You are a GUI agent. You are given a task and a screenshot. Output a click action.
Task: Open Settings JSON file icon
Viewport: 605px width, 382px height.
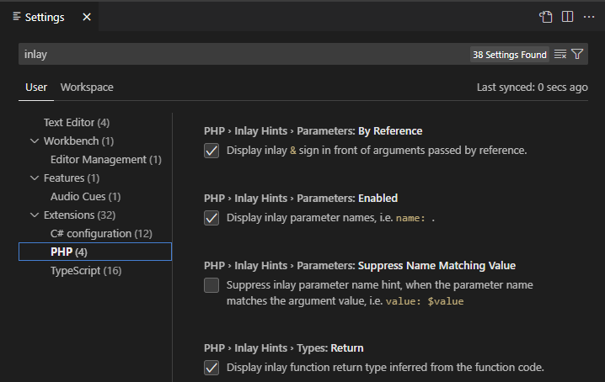click(x=546, y=17)
